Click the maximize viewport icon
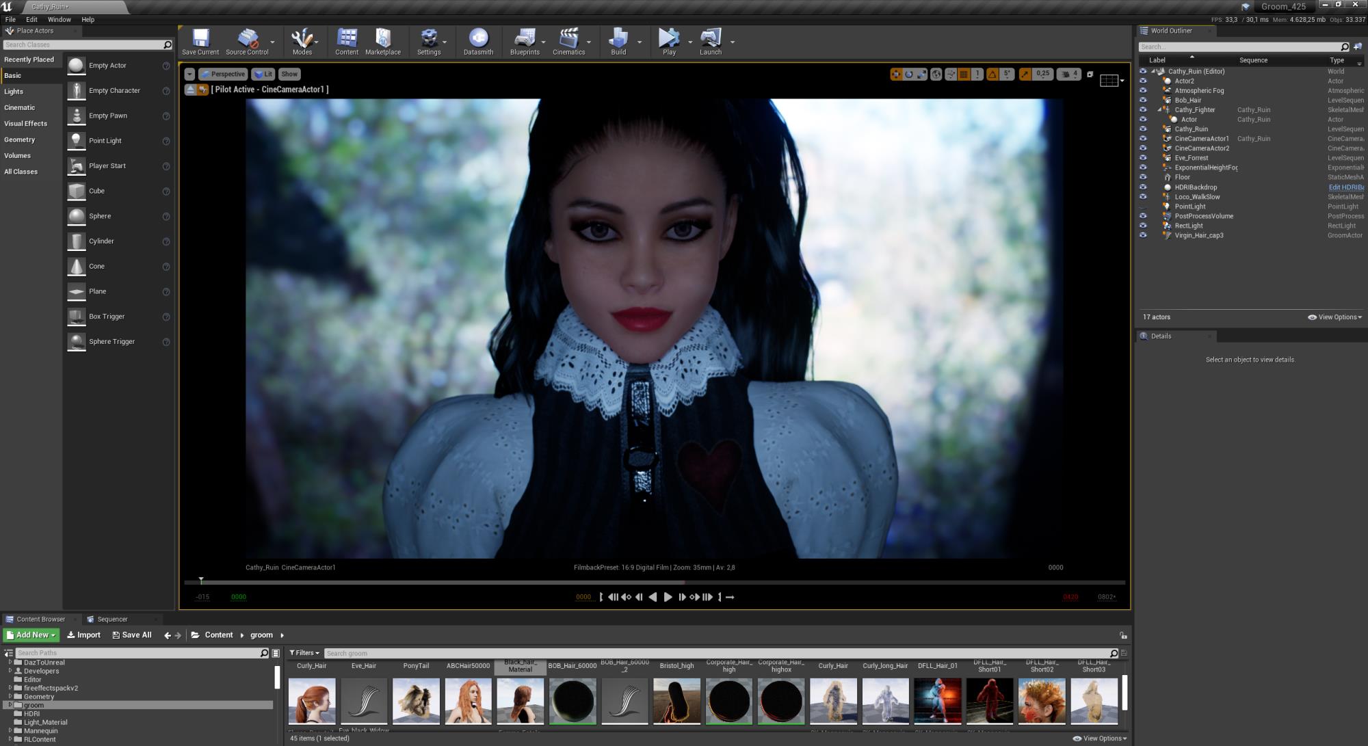 [1090, 74]
